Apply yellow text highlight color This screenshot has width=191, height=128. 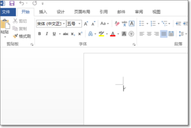coord(101,34)
